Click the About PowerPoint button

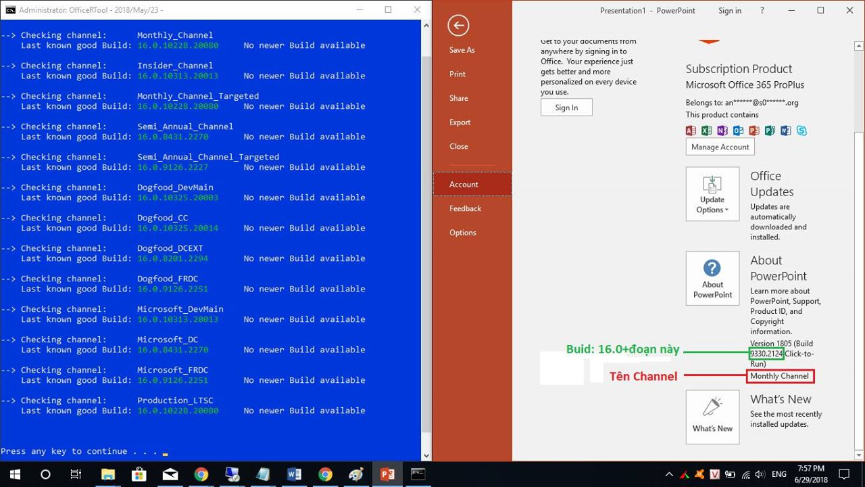712,279
